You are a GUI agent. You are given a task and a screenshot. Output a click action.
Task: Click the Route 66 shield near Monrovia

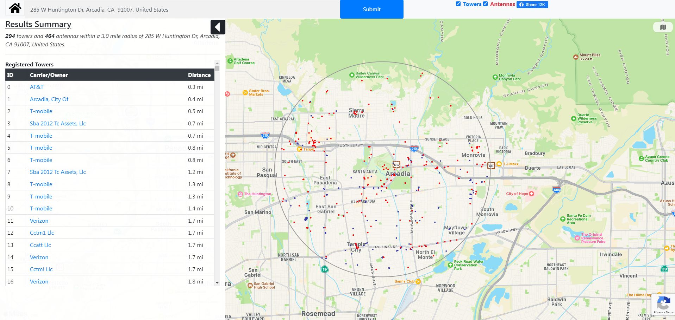491,165
